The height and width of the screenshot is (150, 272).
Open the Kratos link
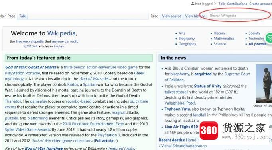click(x=73, y=84)
